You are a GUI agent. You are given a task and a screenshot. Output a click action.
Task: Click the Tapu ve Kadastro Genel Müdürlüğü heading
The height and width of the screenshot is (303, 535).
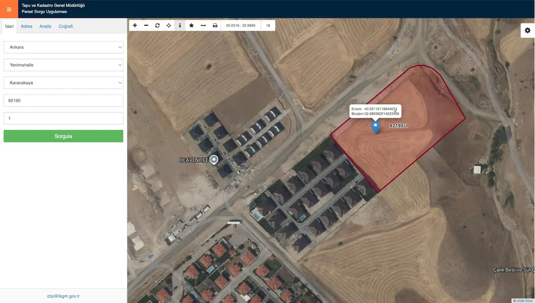pyautogui.click(x=53, y=5)
